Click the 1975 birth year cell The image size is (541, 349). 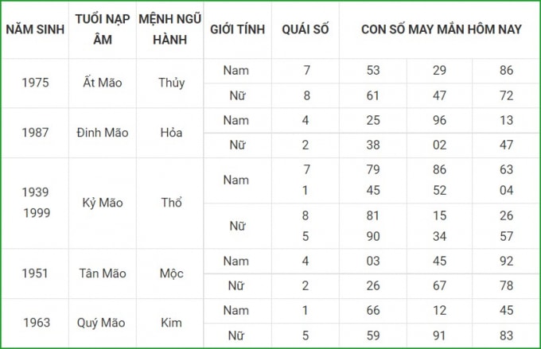click(35, 83)
